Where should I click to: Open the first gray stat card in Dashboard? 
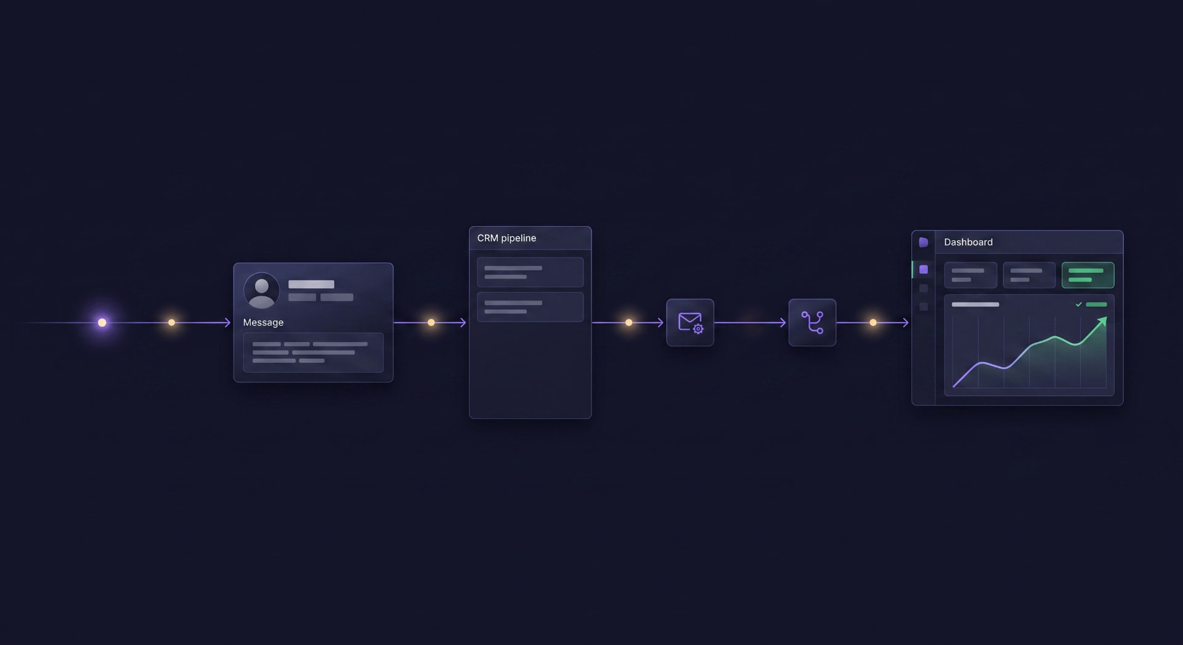pos(970,275)
